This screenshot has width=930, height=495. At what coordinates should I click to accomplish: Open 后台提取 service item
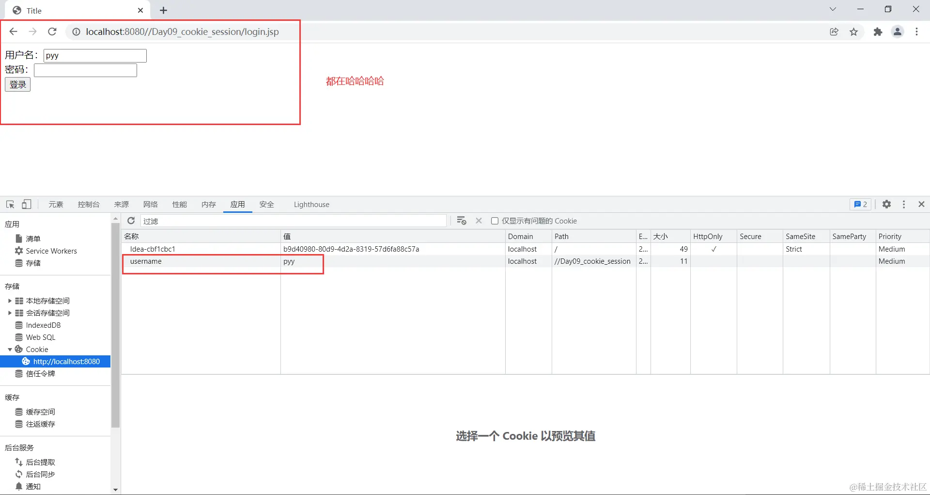(40, 462)
